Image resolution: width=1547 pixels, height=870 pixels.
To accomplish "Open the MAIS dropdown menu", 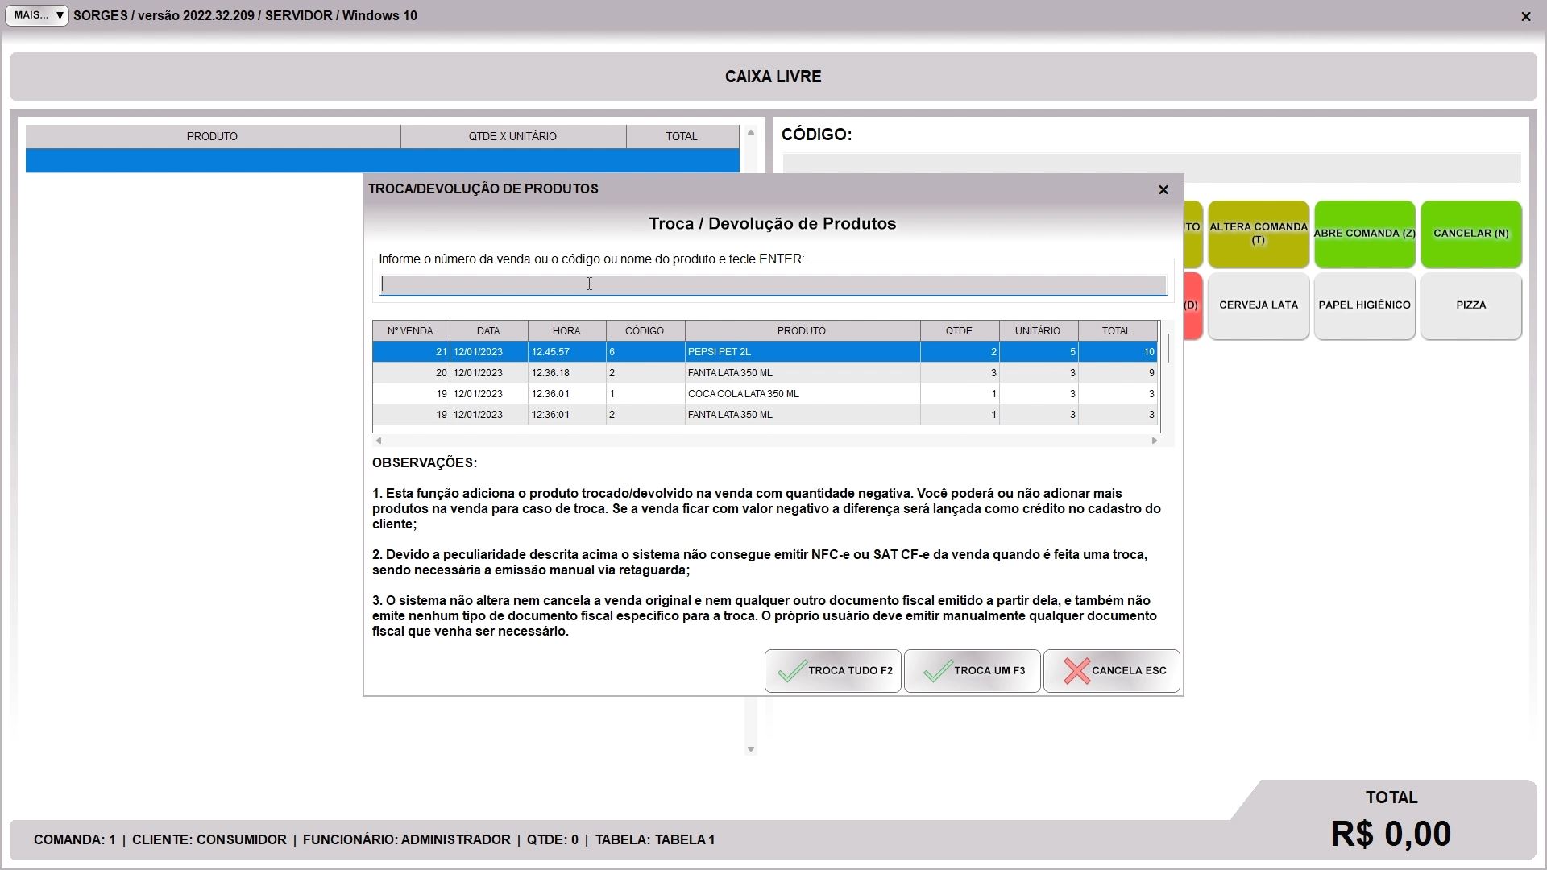I will tap(37, 15).
